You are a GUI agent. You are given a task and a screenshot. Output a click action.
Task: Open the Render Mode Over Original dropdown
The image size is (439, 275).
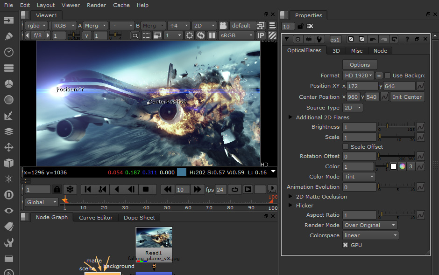(370, 225)
